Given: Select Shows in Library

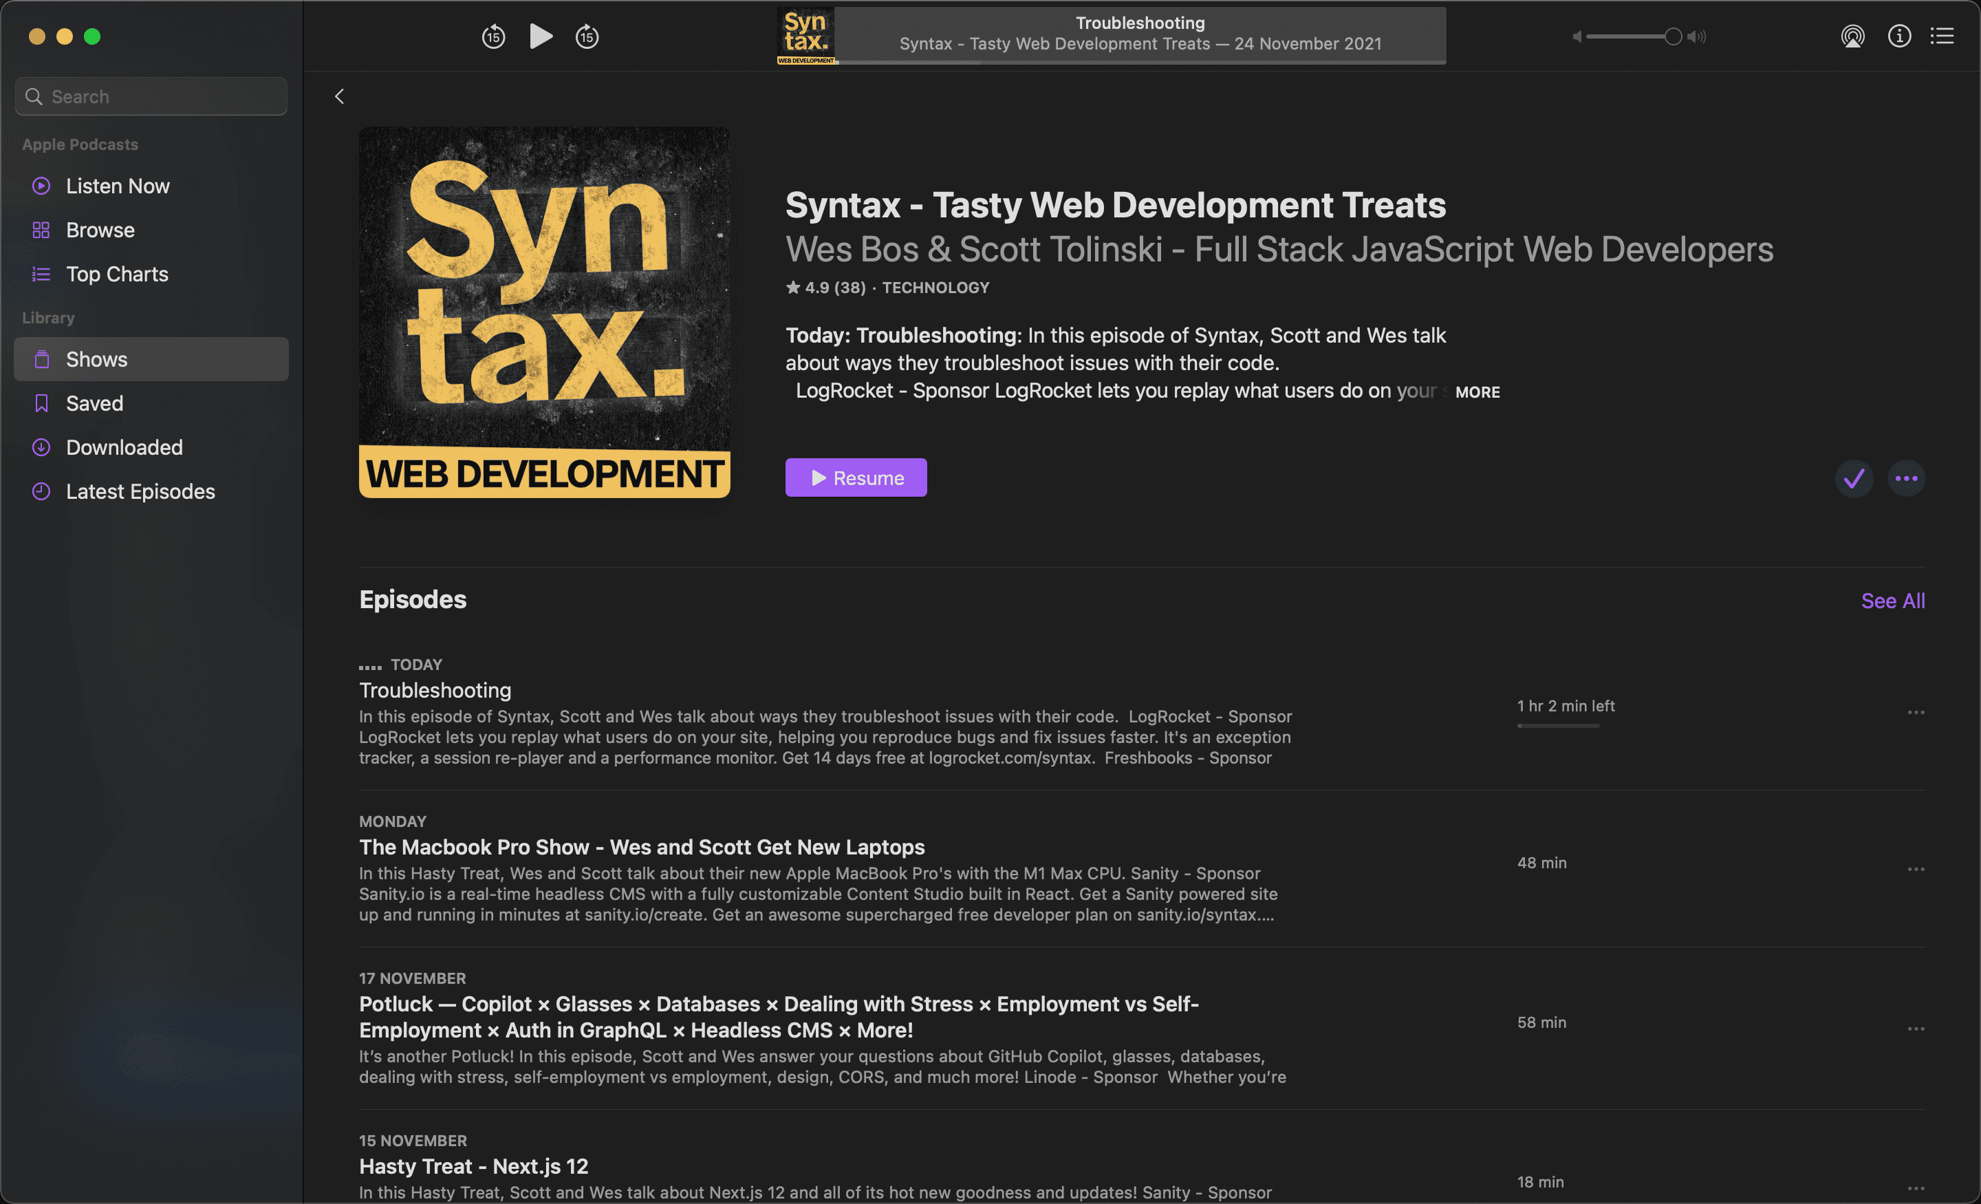Looking at the screenshot, I should point(151,360).
